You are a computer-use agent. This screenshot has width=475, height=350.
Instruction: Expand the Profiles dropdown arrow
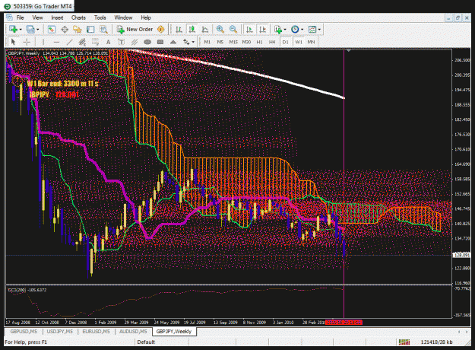(38, 30)
